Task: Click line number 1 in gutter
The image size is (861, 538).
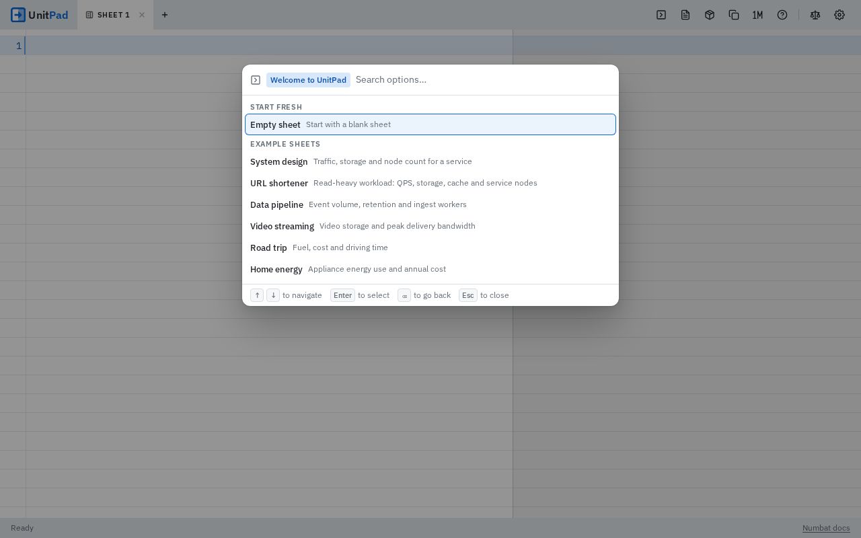Action: point(19,46)
